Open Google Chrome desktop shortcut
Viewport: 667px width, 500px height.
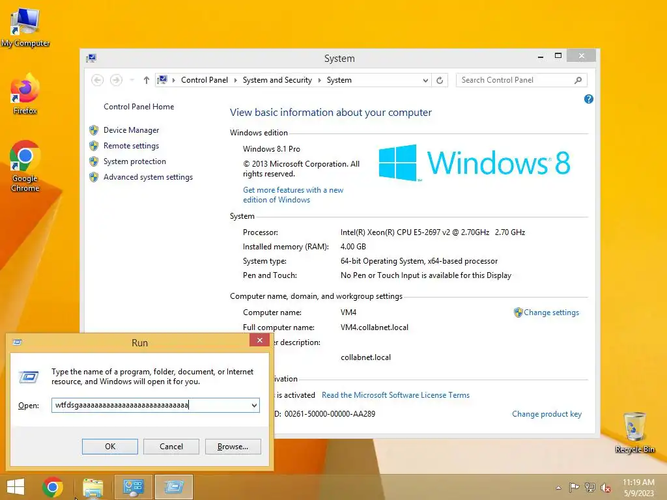[x=25, y=166]
